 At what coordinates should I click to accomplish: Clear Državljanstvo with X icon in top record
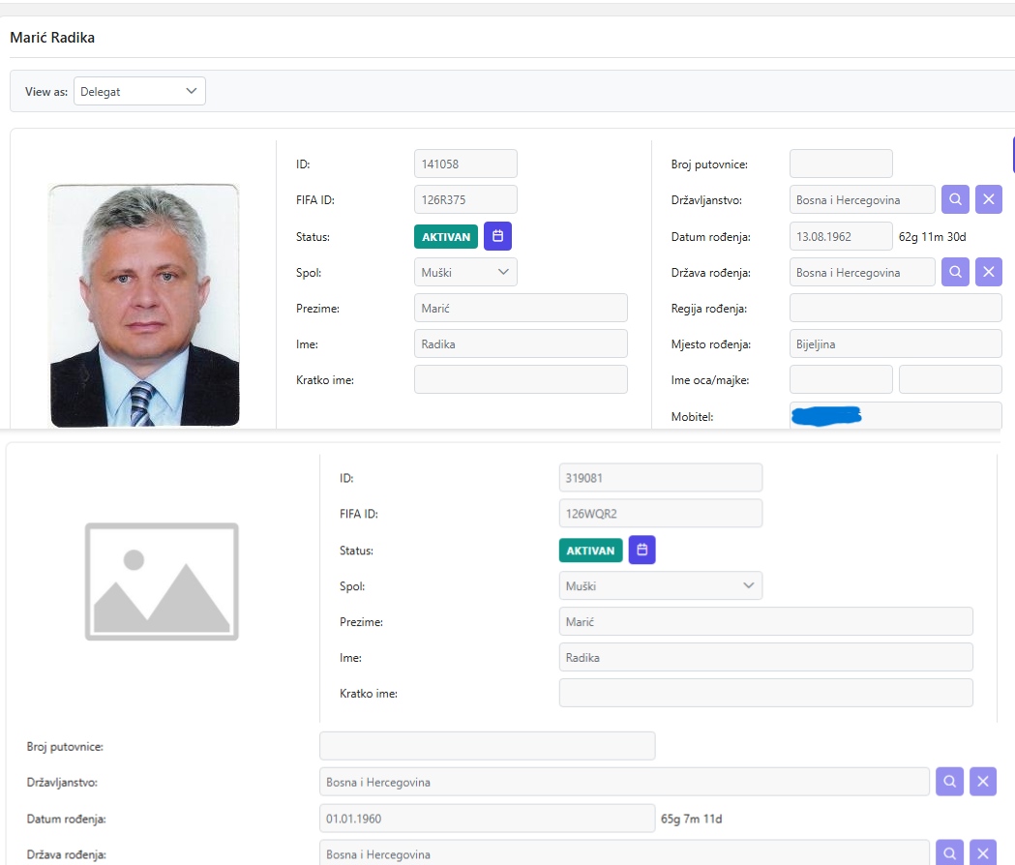[988, 199]
